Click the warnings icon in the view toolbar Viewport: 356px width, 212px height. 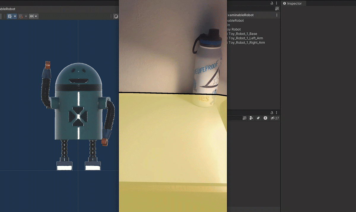265,118
